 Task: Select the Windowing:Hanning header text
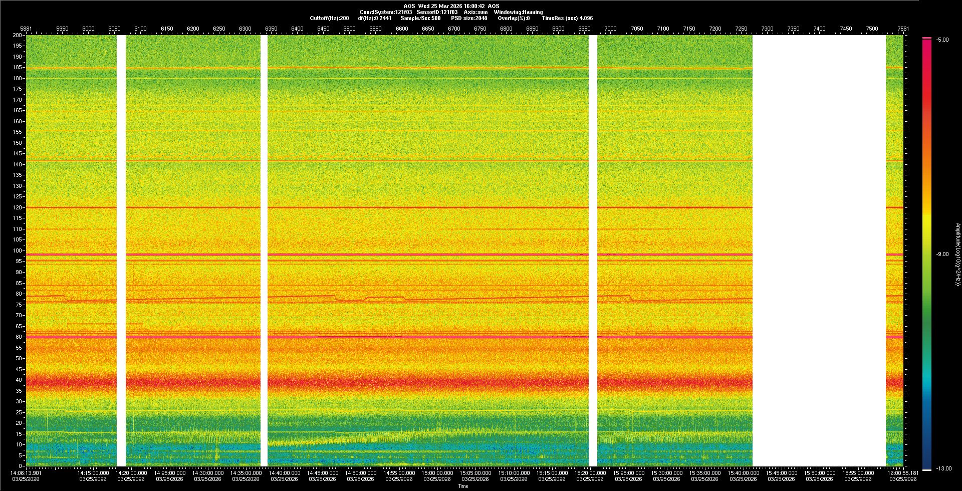[x=518, y=12]
